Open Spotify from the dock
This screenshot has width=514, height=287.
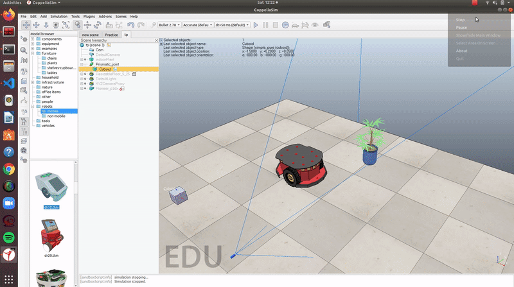pyautogui.click(x=9, y=237)
